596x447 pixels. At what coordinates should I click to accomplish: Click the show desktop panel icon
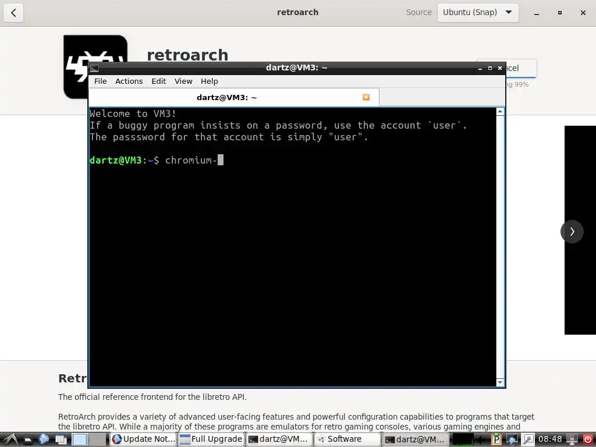pos(61,439)
